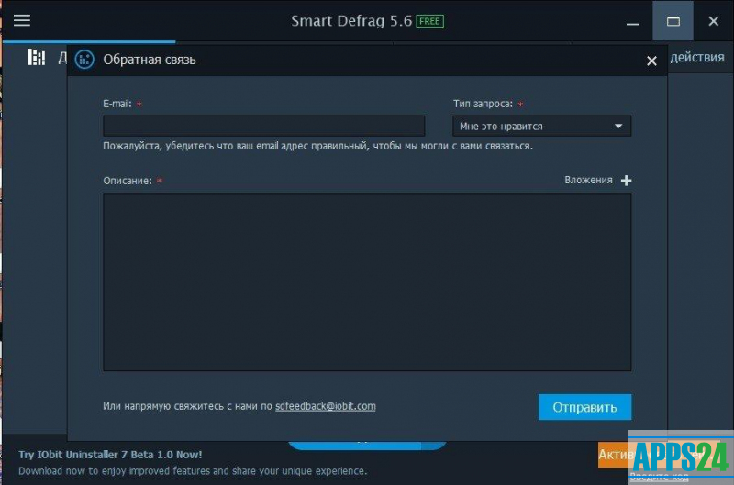Image resolution: width=734 pixels, height=485 pixels.
Task: Click the feedback dialog logo icon
Action: [84, 61]
